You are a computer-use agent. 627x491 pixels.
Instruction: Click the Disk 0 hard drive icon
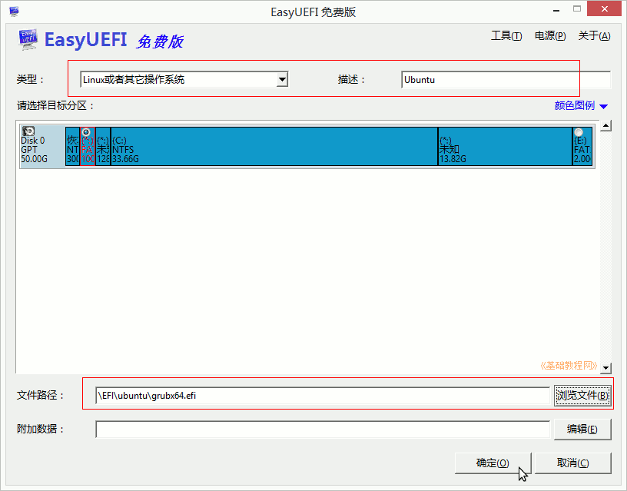[28, 131]
